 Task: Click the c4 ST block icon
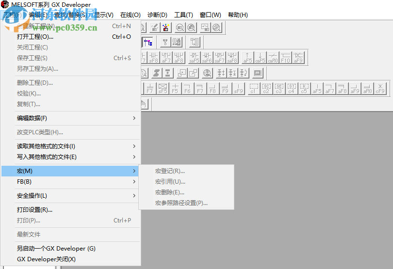[292, 88]
